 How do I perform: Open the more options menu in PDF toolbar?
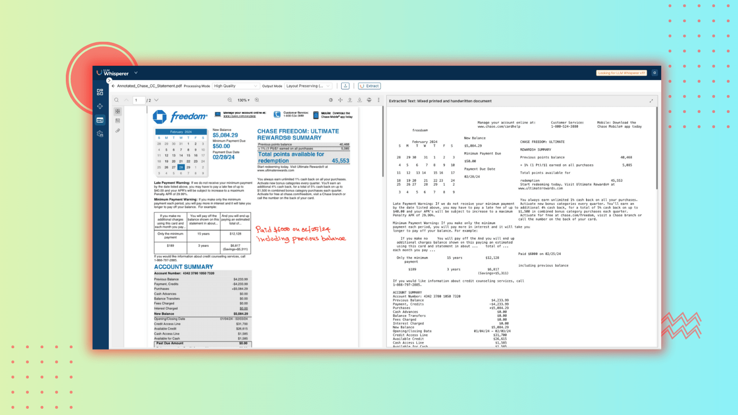[x=379, y=100]
